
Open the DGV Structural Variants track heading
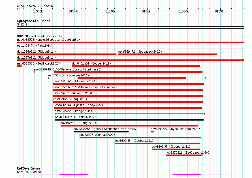(40, 36)
